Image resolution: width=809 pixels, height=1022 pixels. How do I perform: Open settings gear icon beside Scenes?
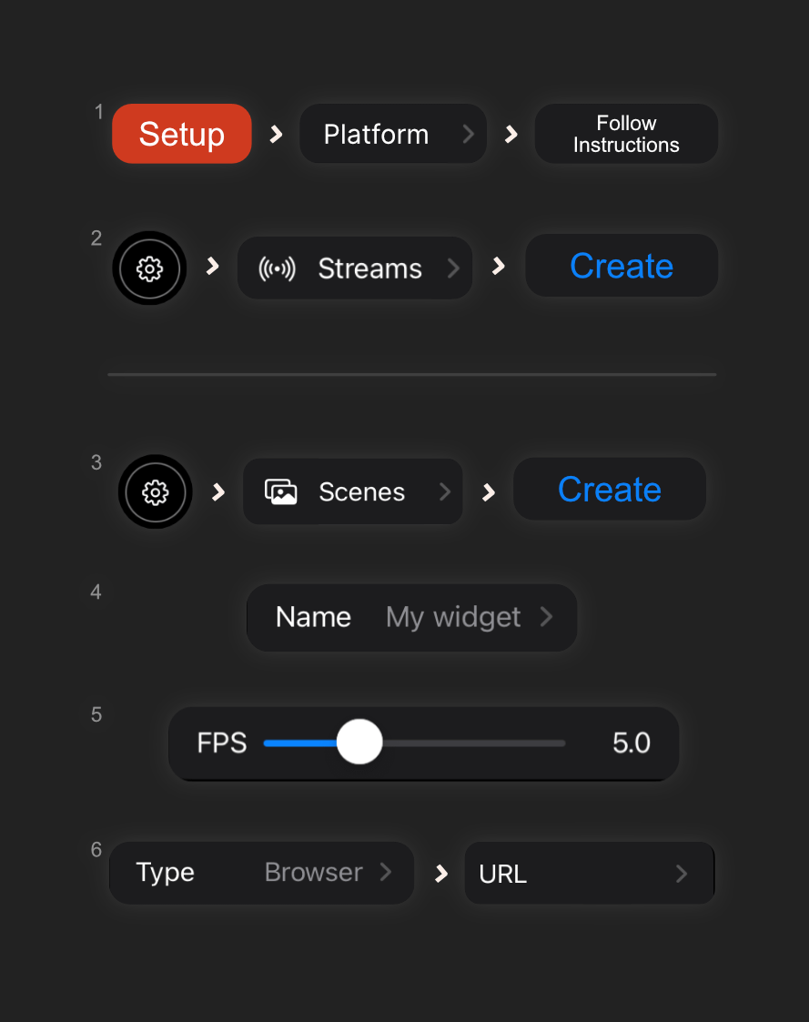point(156,492)
